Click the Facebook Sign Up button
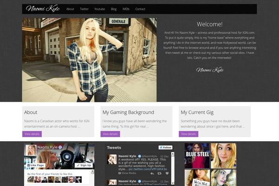 point(84,166)
